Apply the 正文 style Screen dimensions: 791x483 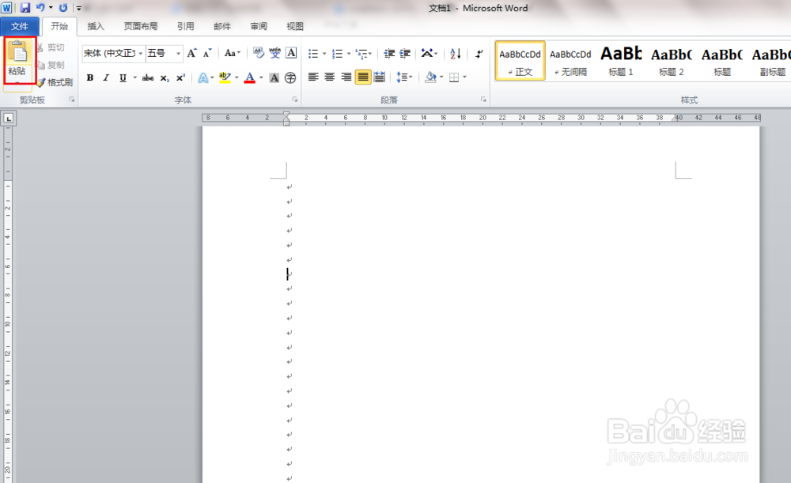coord(520,62)
